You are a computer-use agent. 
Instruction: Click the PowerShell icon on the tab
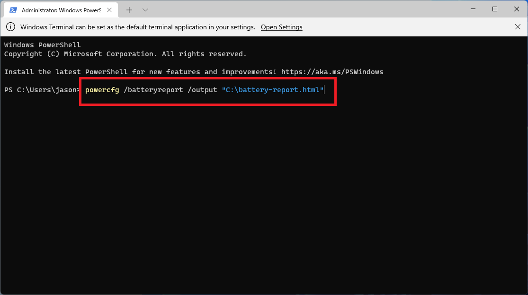(x=13, y=9)
